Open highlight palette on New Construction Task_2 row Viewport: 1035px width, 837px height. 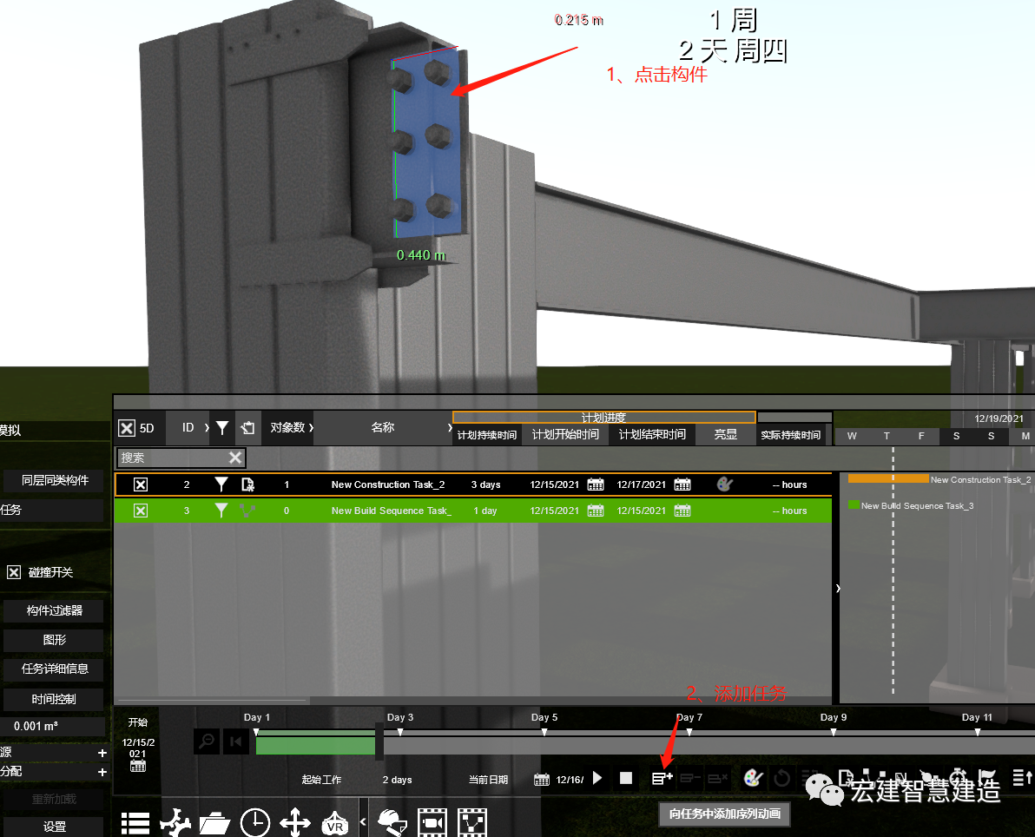(725, 484)
